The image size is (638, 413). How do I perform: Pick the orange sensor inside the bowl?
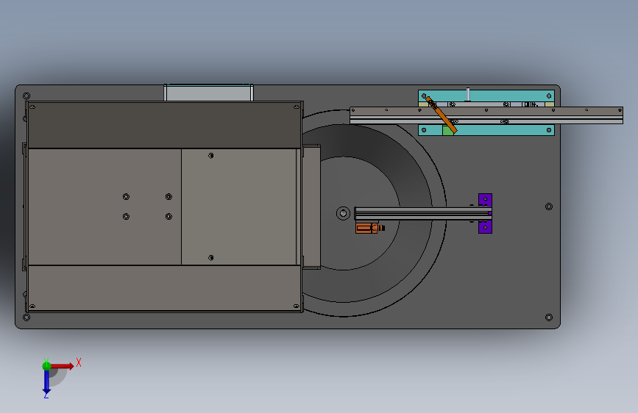(x=369, y=228)
